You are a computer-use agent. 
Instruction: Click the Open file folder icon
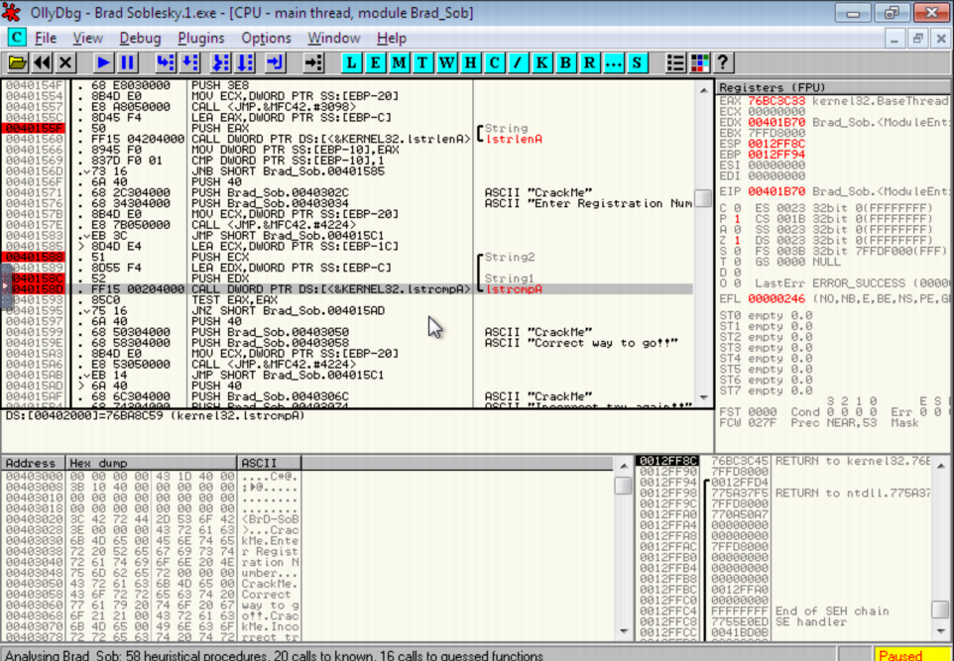(x=18, y=62)
